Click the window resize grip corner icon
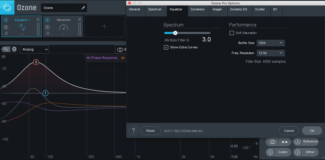The width and height of the screenshot is (325, 160). [x=323, y=158]
